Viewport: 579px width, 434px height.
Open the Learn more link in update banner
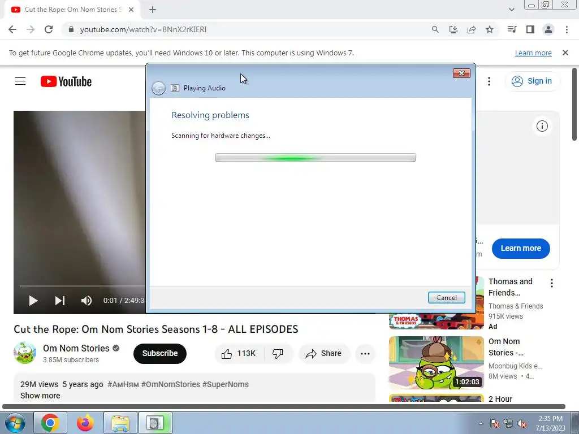pyautogui.click(x=533, y=53)
